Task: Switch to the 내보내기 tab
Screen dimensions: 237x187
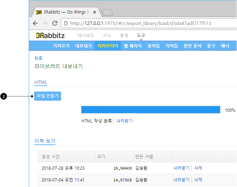Action: (x=84, y=46)
